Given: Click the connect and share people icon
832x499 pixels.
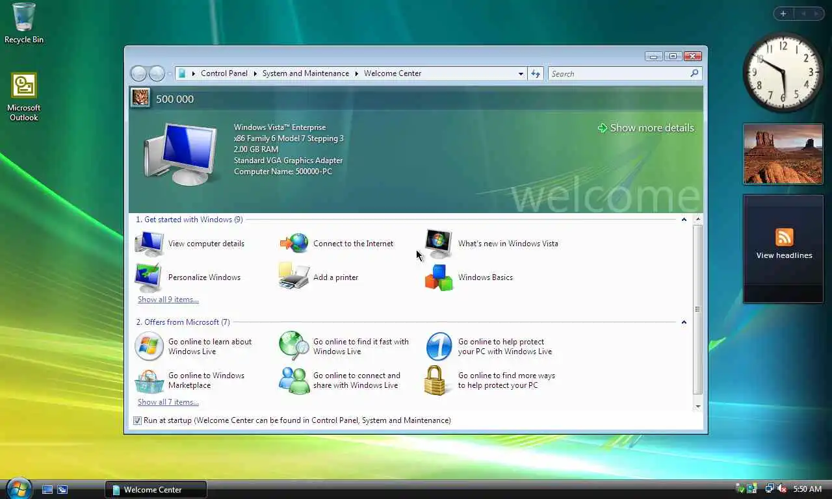Looking at the screenshot, I should point(294,381).
